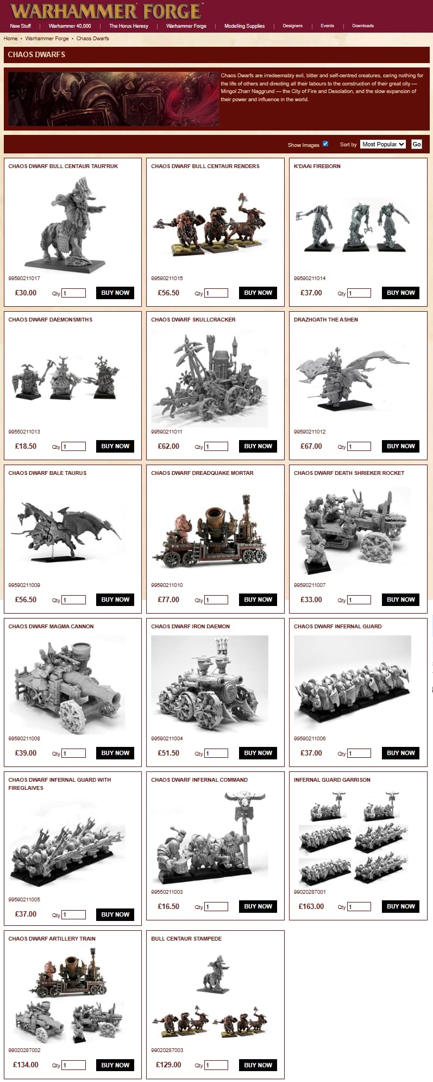Select Downloads in the top navigation

(x=363, y=26)
